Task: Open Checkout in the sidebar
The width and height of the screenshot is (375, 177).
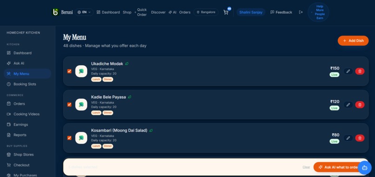Action: click(x=27, y=165)
